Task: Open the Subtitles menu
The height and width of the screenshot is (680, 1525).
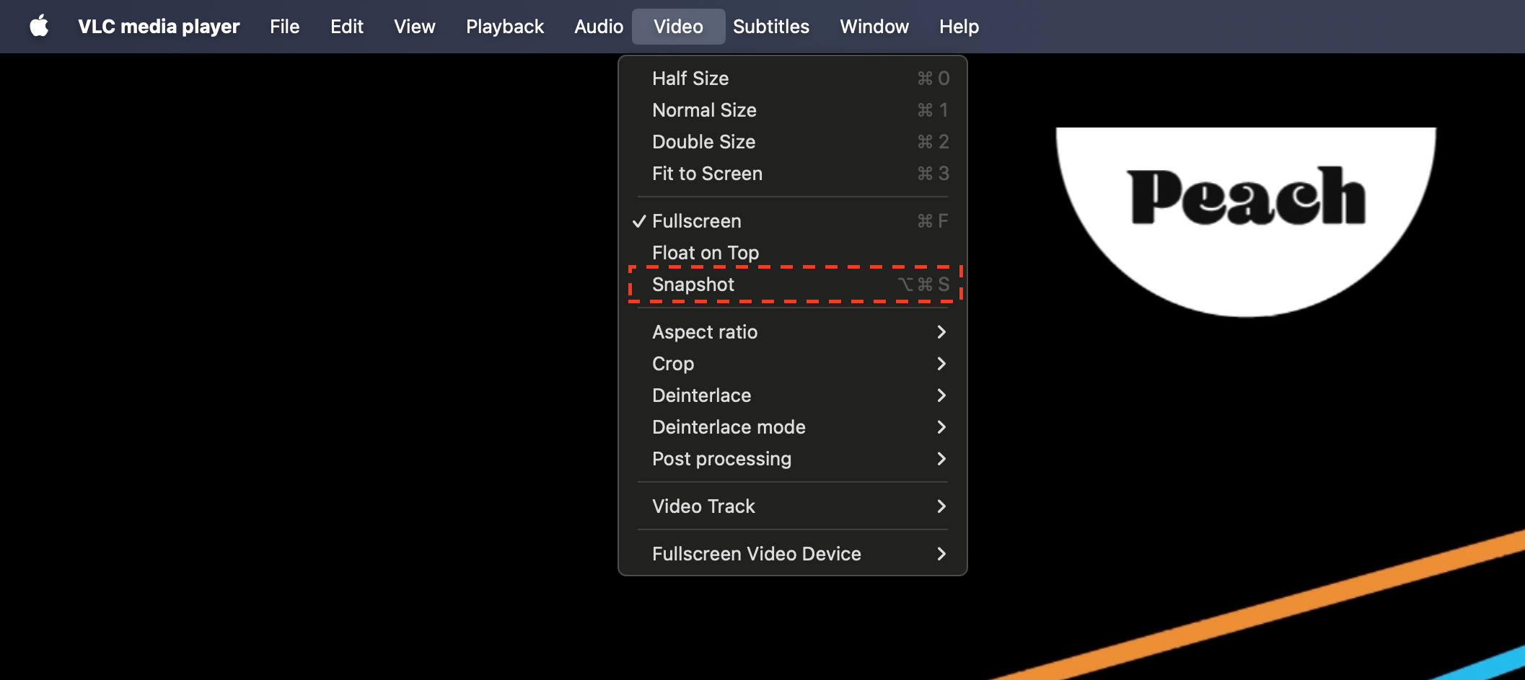Action: point(770,27)
